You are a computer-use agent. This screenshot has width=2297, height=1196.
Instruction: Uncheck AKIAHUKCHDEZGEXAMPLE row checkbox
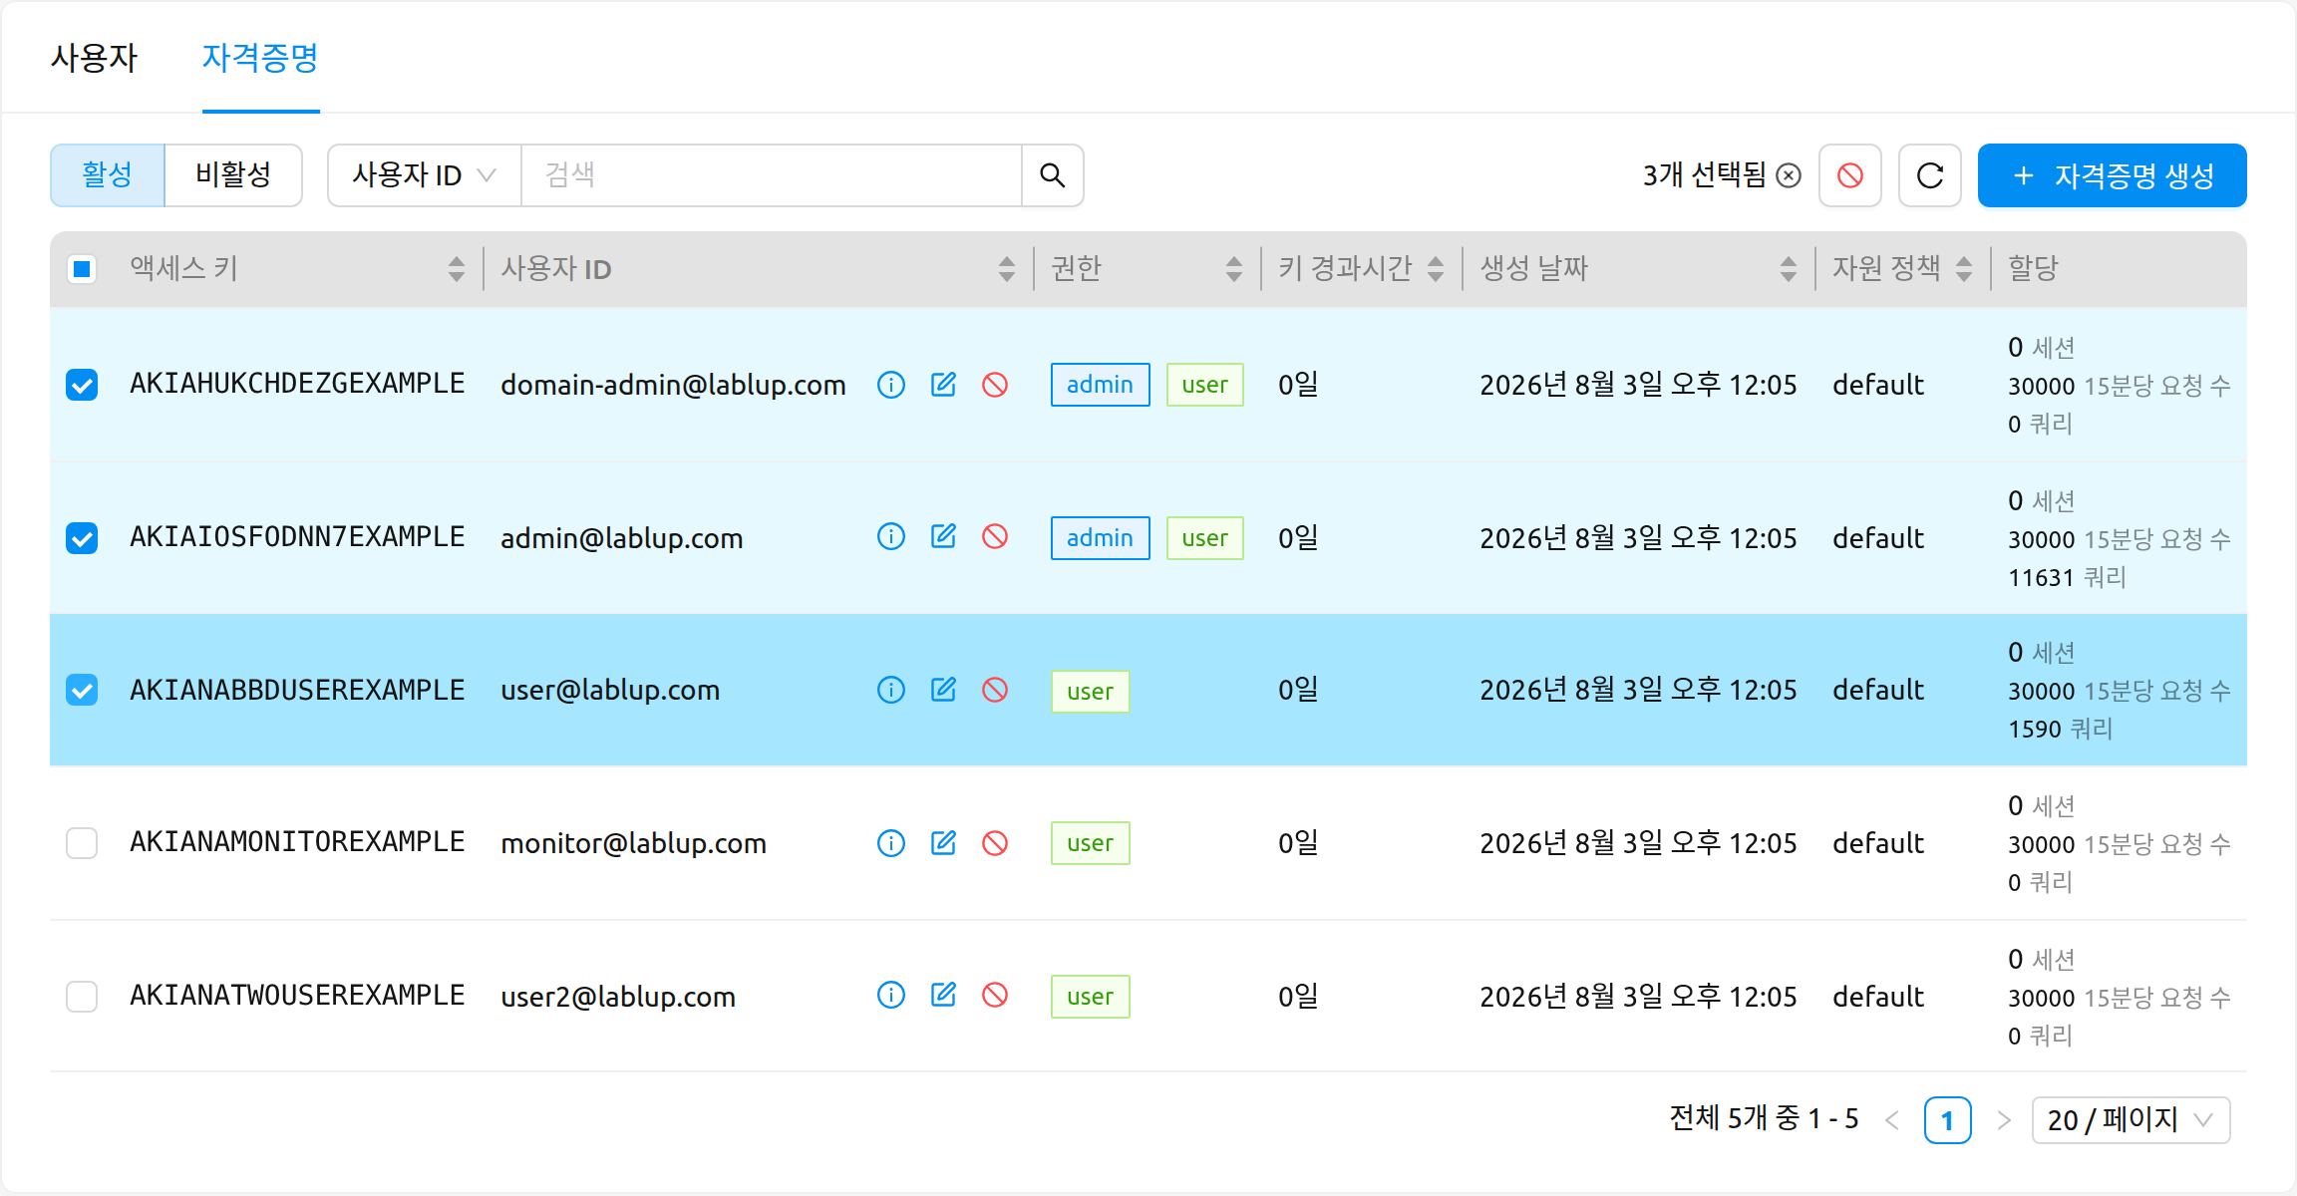tap(82, 385)
